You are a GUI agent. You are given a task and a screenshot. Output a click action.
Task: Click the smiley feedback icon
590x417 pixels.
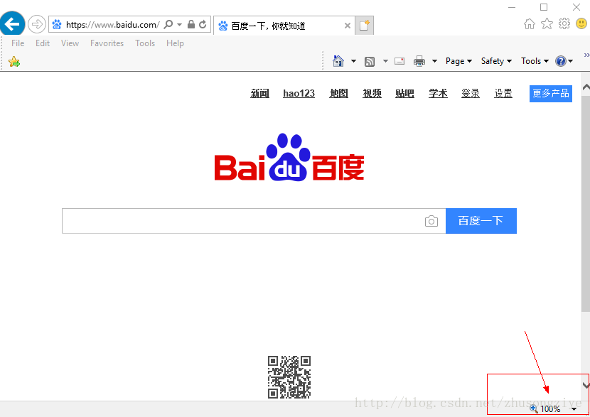pos(581,24)
